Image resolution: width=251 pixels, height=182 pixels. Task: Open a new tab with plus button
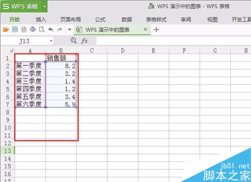click(156, 30)
